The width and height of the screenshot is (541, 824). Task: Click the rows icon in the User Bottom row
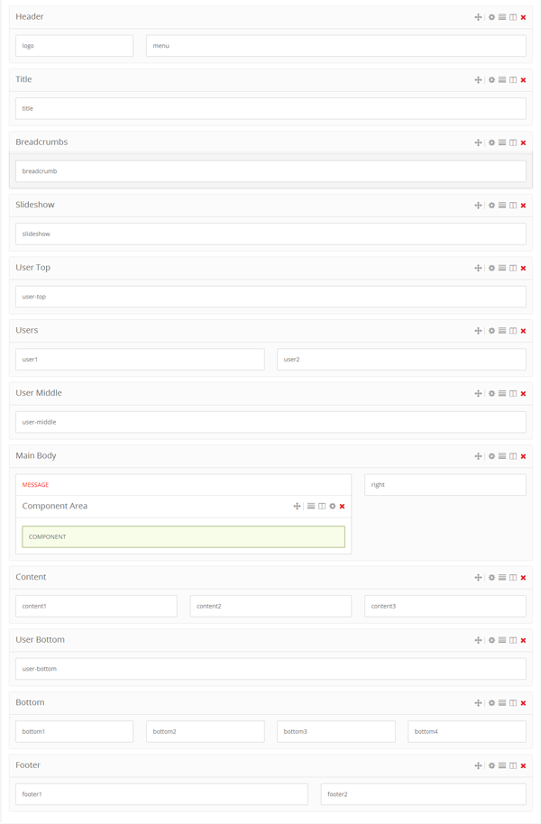pos(502,640)
